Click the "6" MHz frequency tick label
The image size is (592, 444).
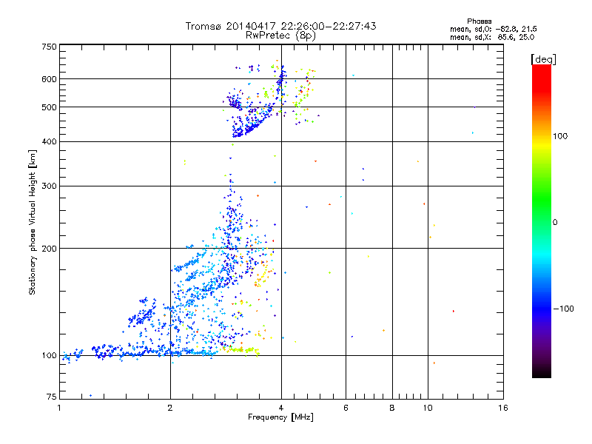(x=346, y=408)
